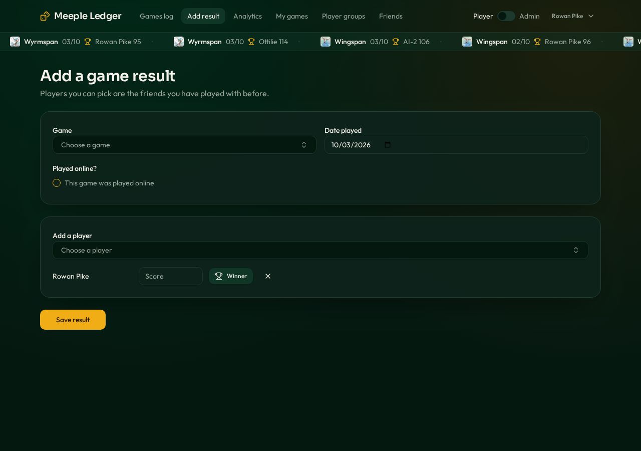641x451 pixels.
Task: Navigate to My games
Action: tap(292, 16)
